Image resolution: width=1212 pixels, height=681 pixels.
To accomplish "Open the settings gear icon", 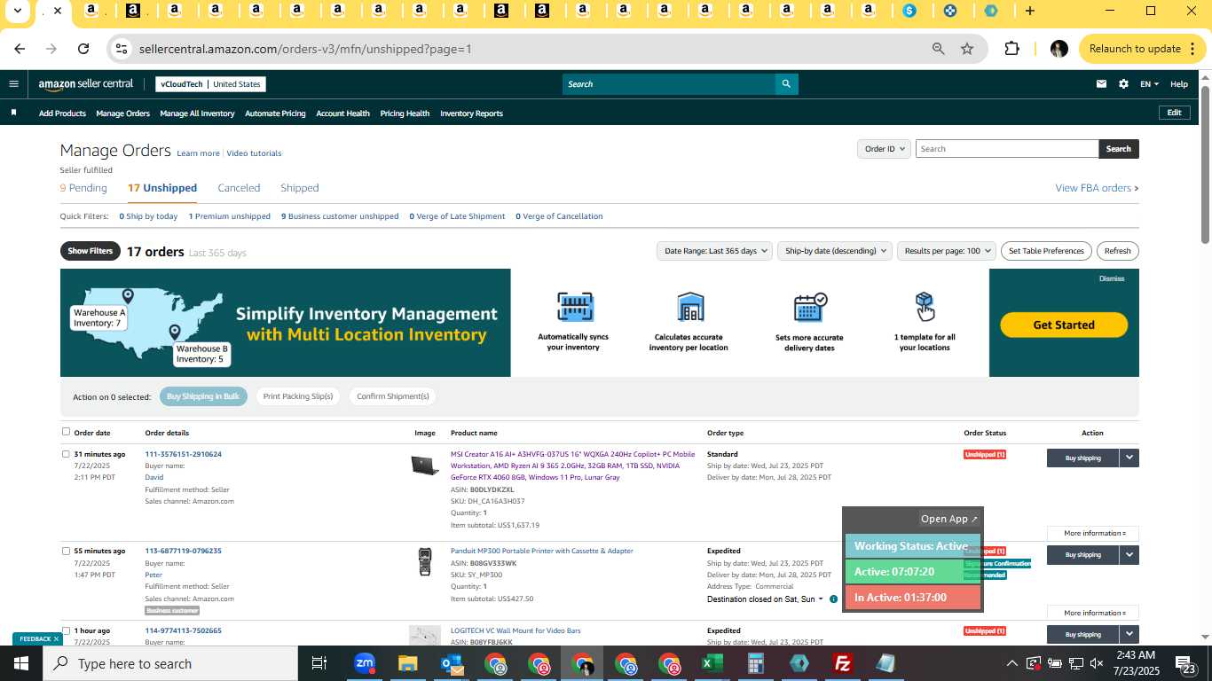I will 1123,84.
